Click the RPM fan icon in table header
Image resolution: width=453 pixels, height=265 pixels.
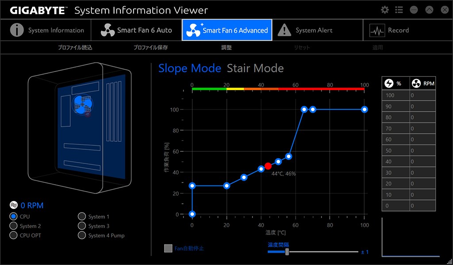416,83
